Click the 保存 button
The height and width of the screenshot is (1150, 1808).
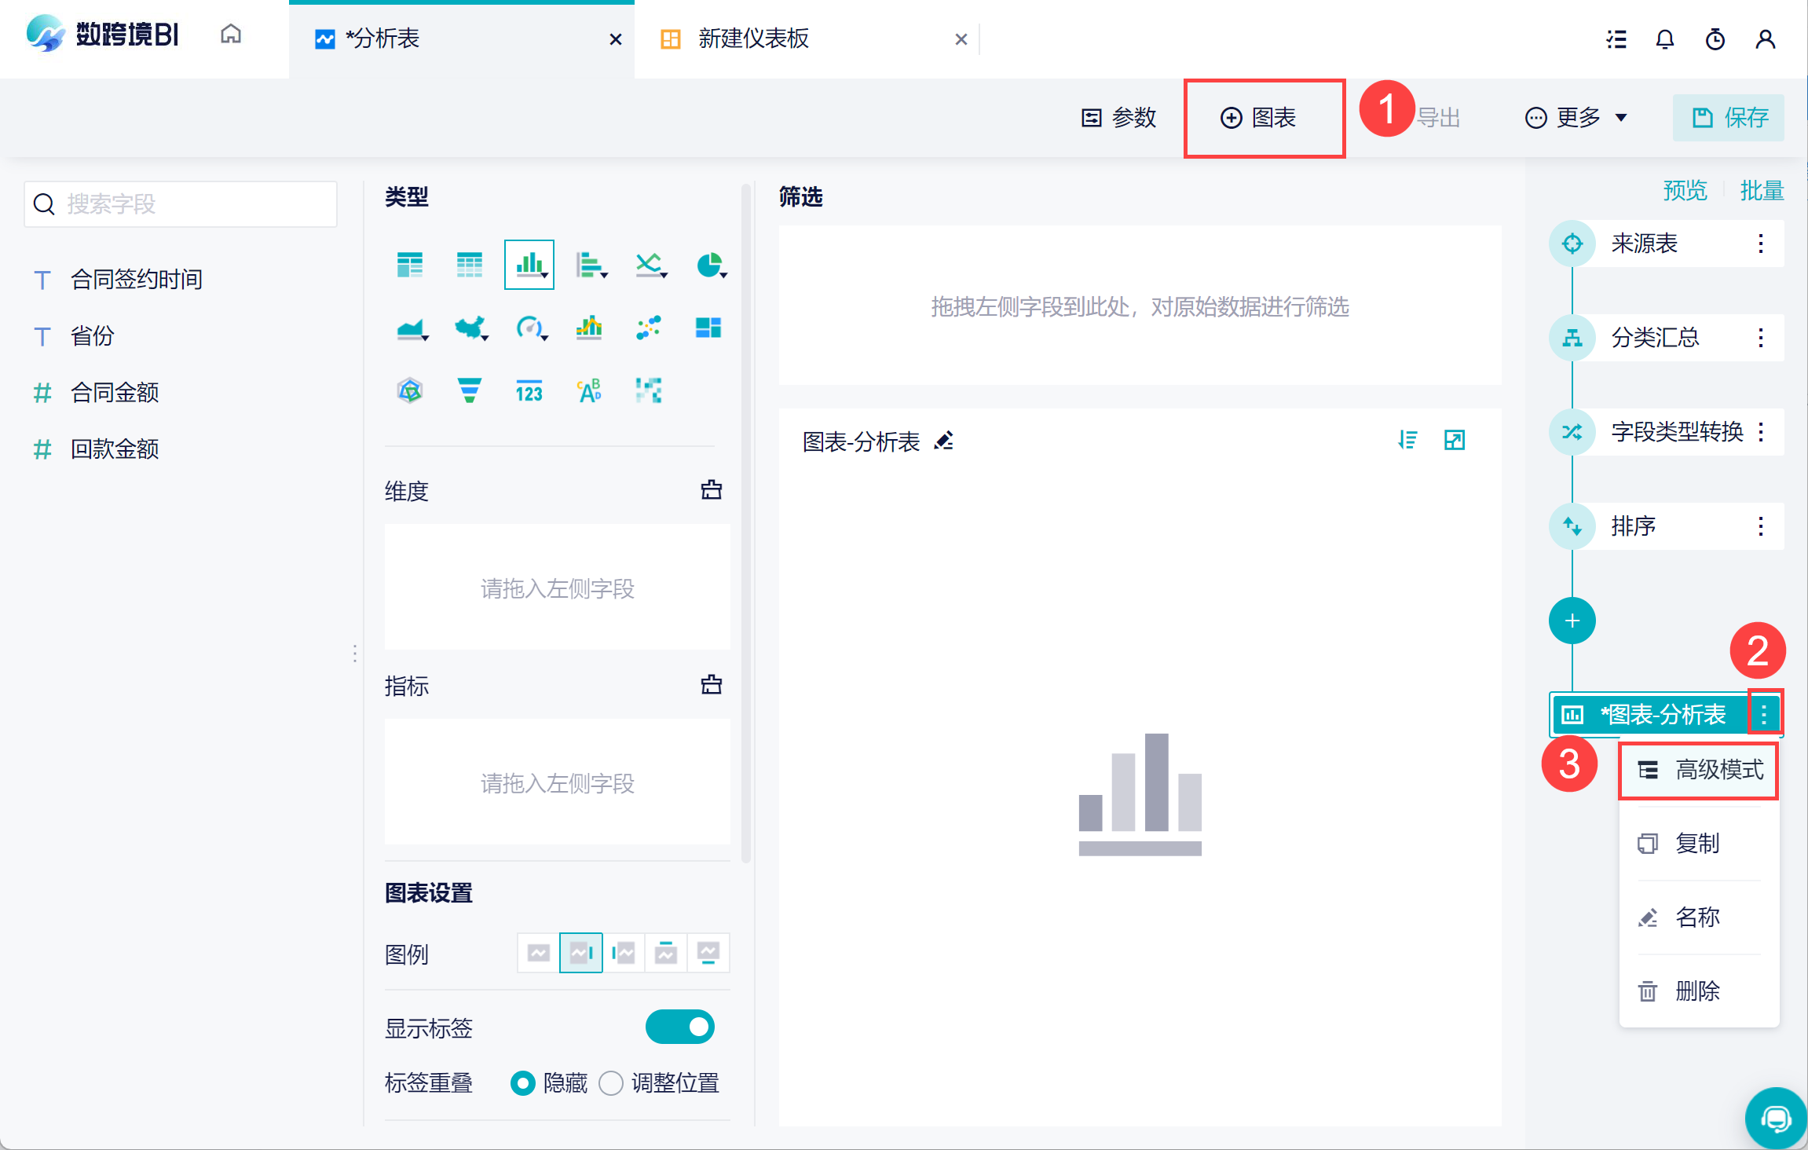click(x=1729, y=118)
